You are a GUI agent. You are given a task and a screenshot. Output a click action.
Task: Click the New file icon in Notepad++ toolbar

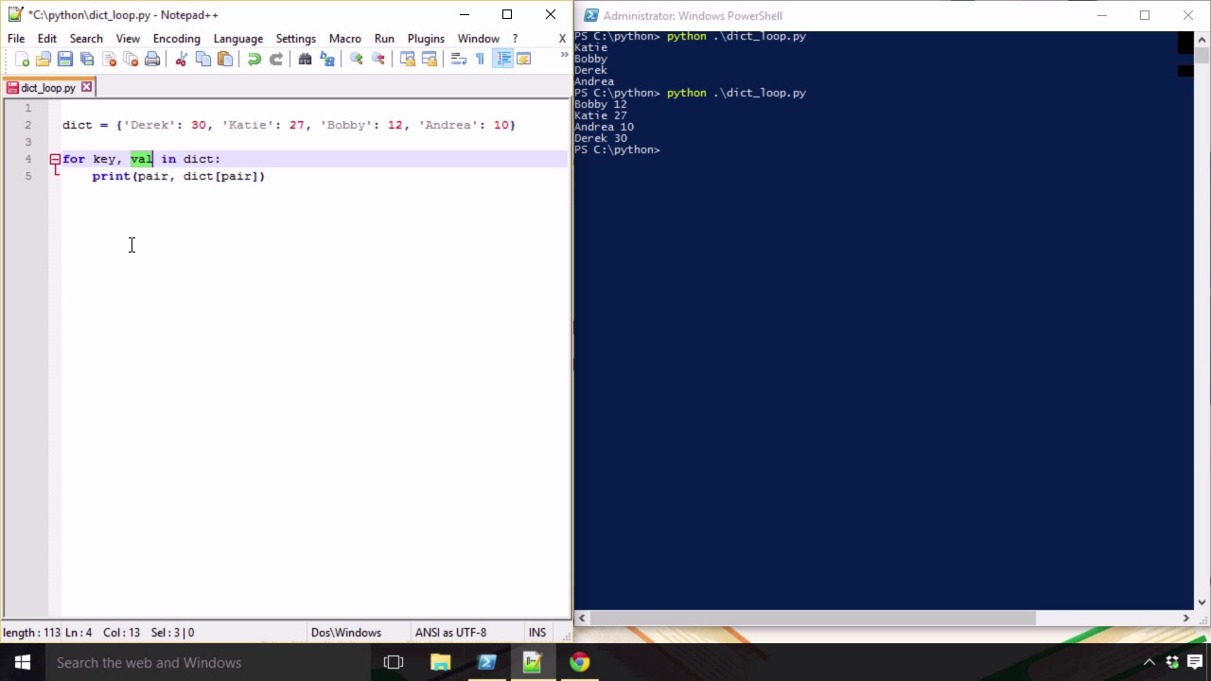(22, 59)
